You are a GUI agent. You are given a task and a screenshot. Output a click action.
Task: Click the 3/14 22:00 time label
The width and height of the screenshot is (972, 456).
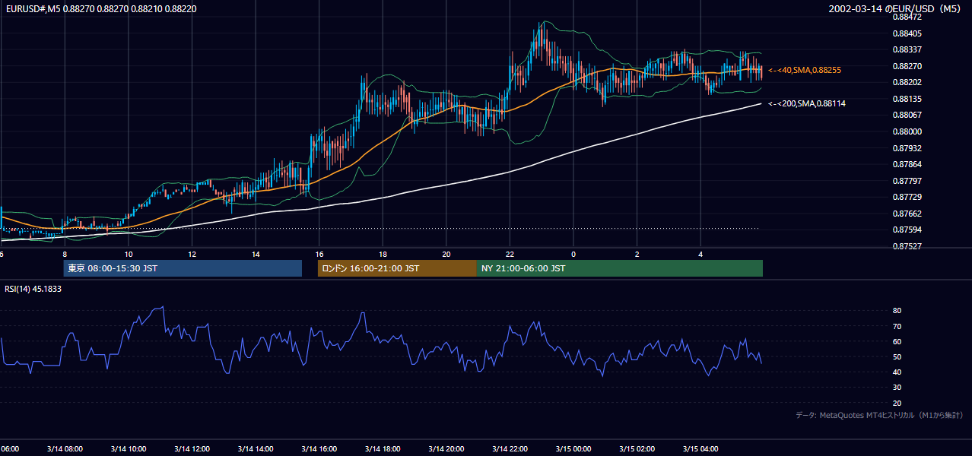(510, 448)
